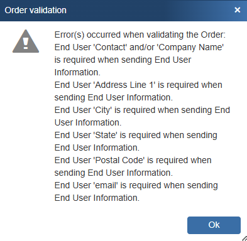
Task: Select the End User 'Postal Code' error line
Action: [133, 160]
